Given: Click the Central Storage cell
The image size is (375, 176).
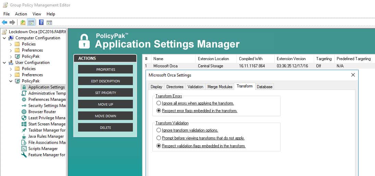Looking at the screenshot, I should (x=211, y=66).
